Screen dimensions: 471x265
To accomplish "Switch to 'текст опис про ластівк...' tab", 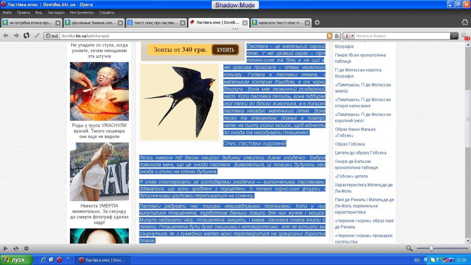I will [156, 23].
